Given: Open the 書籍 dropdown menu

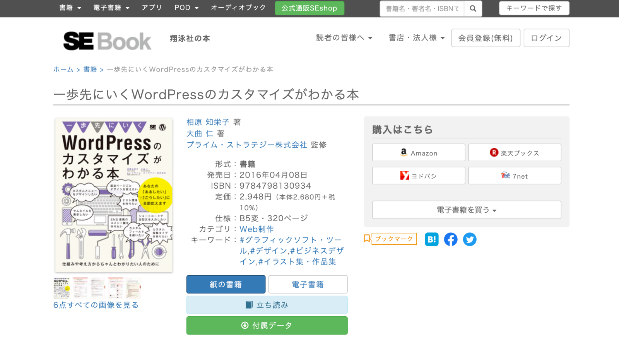Looking at the screenshot, I should pos(70,8).
